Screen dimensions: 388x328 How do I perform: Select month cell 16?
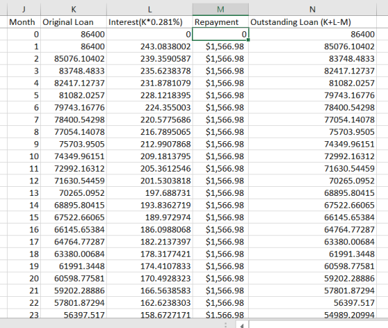click(24, 229)
